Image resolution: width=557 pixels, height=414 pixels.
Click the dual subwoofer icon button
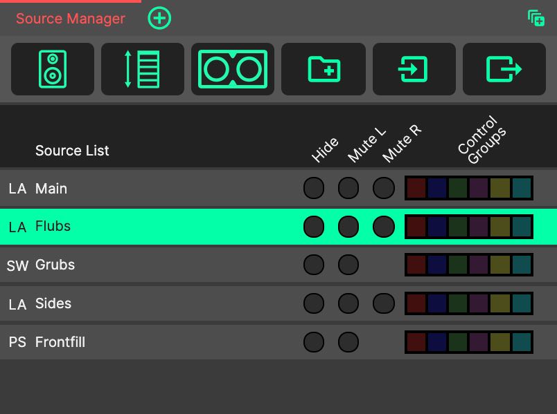tap(233, 69)
